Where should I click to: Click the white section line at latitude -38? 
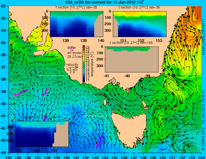pos(53,76)
